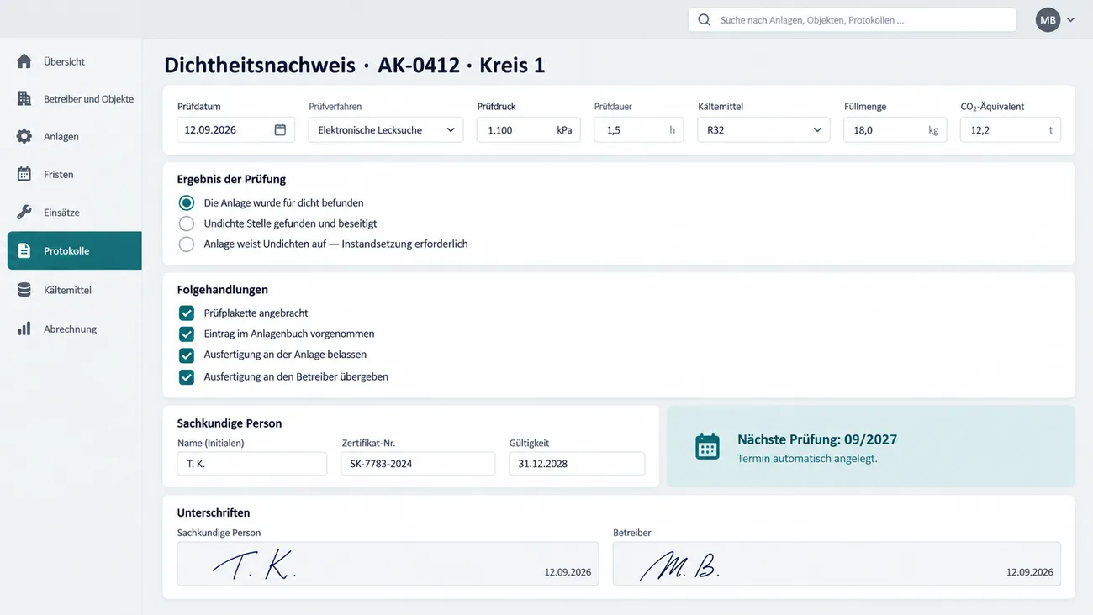Click the Zertifikat-Nr. input field
Viewport: 1093px width, 615px height.
pyautogui.click(x=418, y=463)
